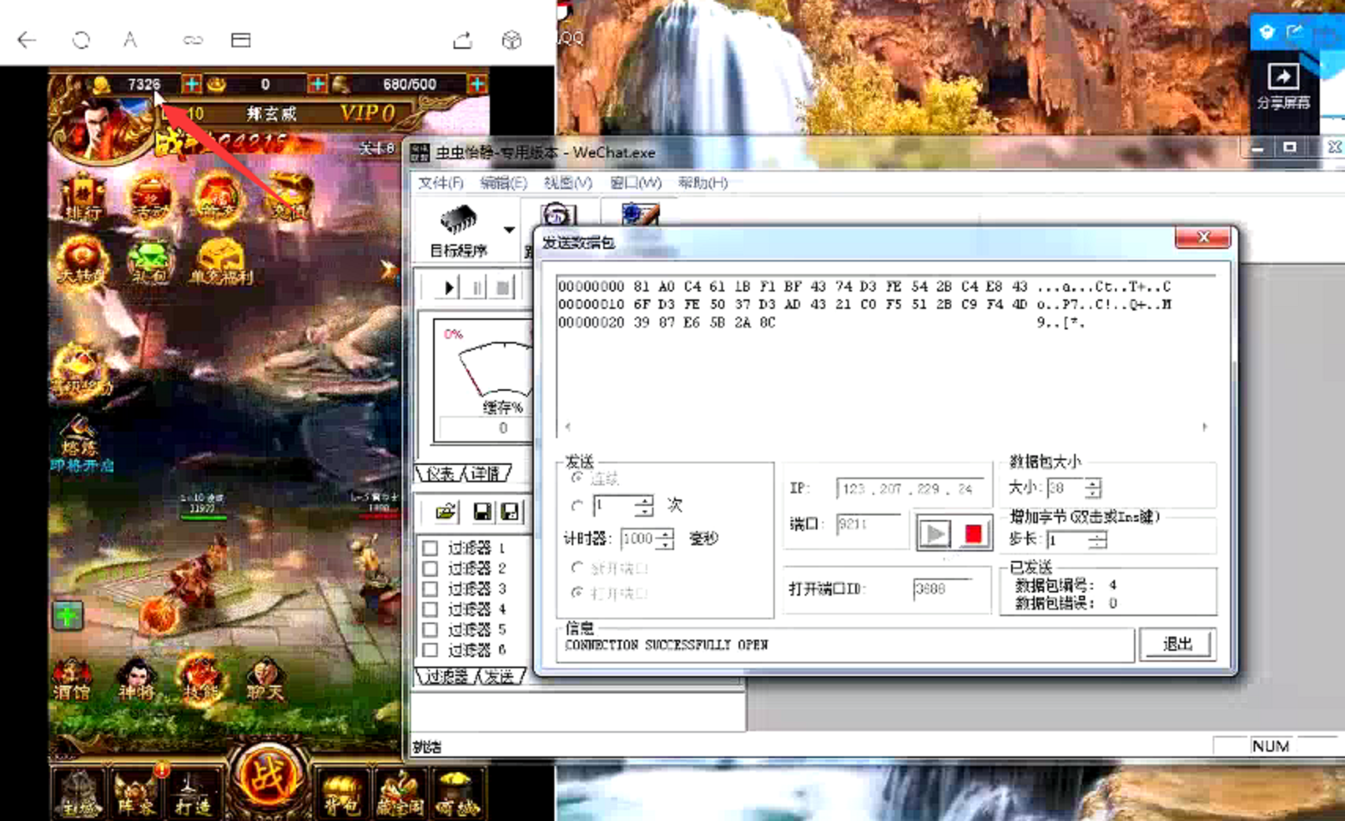This screenshot has width=1345, height=821.
Task: Select the send count 次 radio button
Action: click(x=577, y=506)
